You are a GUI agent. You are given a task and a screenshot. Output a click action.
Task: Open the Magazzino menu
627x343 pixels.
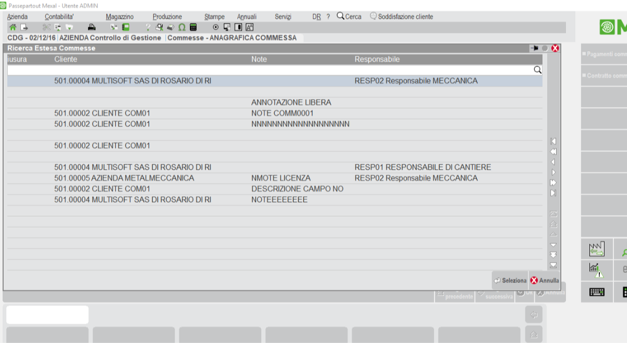119,17
